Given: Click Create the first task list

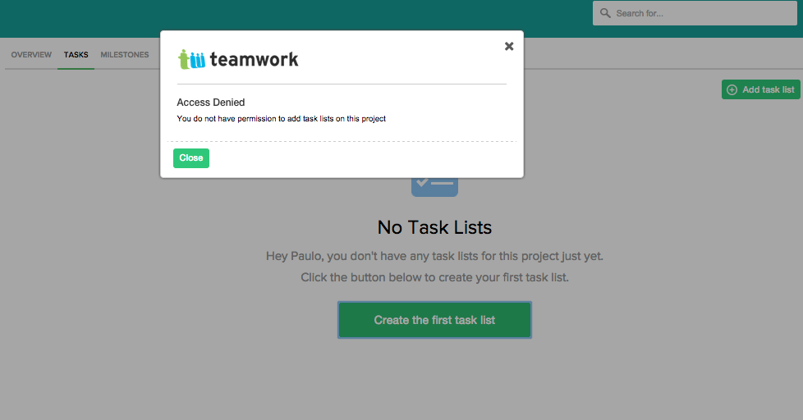Looking at the screenshot, I should (434, 320).
